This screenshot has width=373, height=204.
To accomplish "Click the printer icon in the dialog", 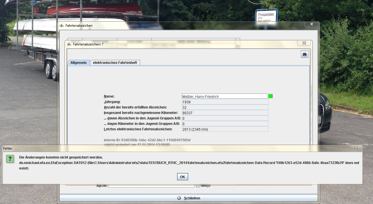I will 304,54.
